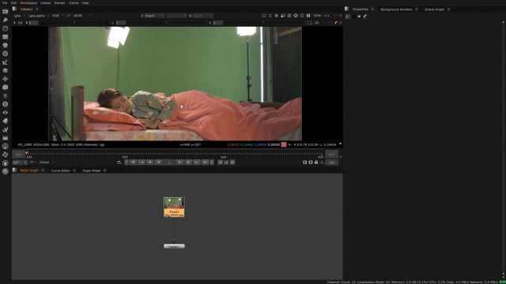Screen dimensions: 506x284
Task: Click the Properties pane layout icon
Action: click(346, 9)
